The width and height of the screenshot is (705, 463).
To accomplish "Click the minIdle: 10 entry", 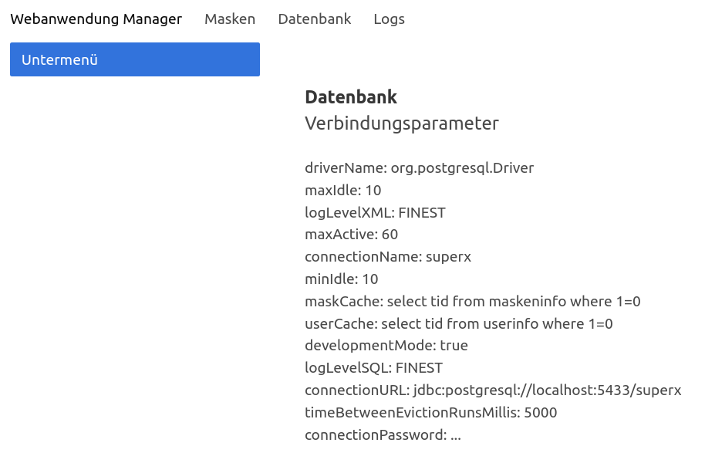I will pos(341,279).
